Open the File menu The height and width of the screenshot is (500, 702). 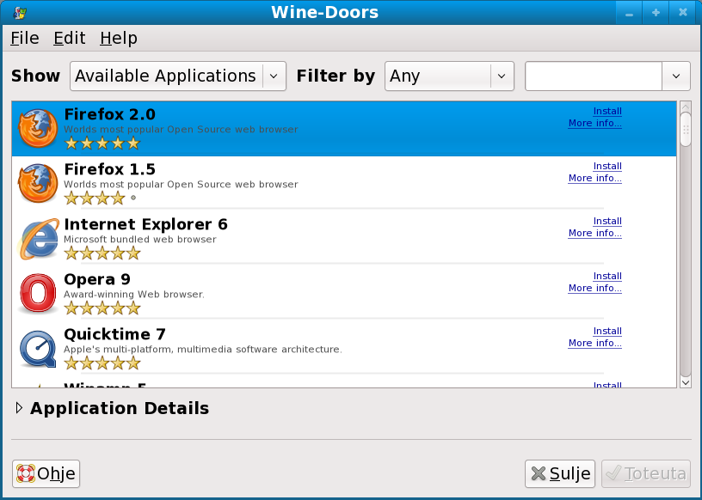point(24,38)
